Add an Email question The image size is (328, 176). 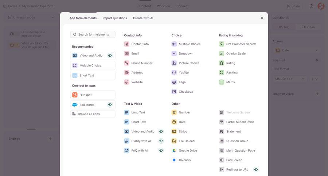132,54
